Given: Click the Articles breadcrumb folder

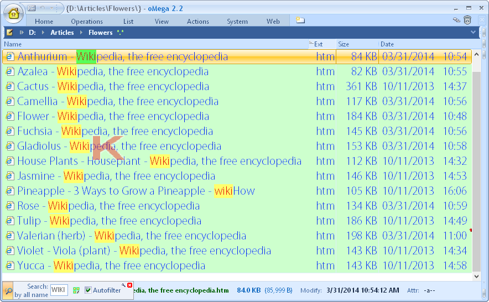Looking at the screenshot, I should pos(62,33).
